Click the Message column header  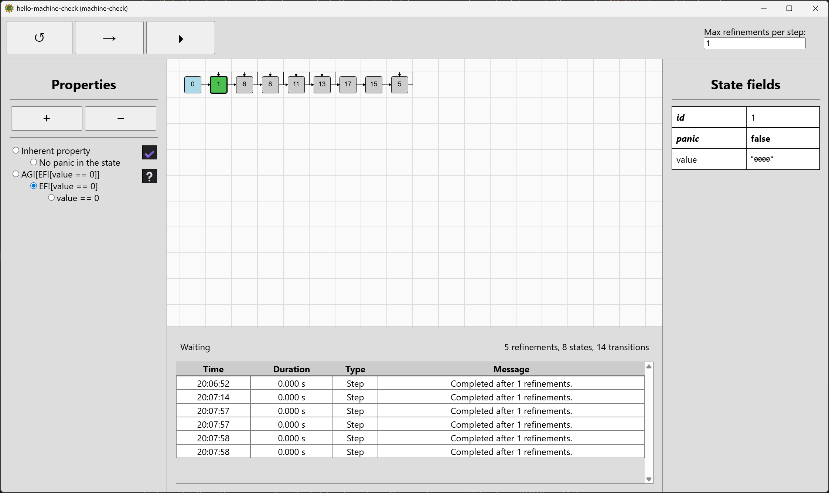click(511, 369)
